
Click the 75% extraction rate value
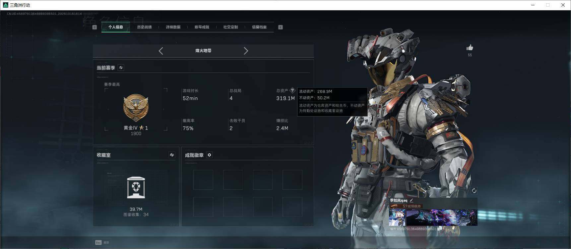[188, 128]
